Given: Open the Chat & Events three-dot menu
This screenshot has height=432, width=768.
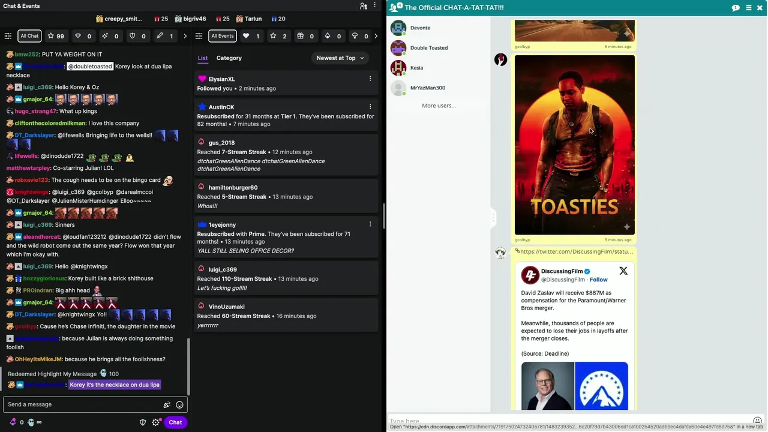Looking at the screenshot, I should 375,6.
